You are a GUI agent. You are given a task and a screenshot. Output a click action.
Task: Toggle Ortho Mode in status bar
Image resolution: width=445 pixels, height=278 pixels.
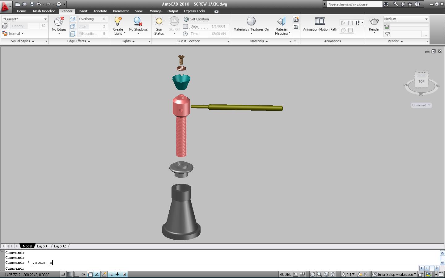click(x=76, y=274)
